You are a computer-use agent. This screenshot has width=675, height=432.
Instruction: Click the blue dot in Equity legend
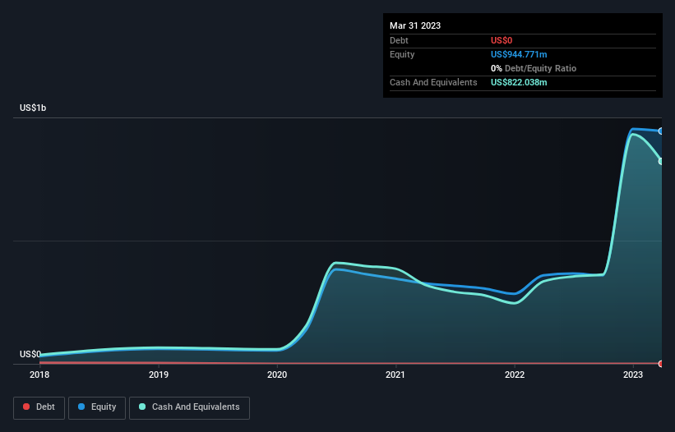(81, 407)
